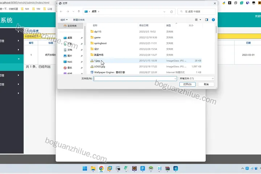Show hidden system tray icons
Viewport: 261px width, 174px height.
click(x=243, y=169)
